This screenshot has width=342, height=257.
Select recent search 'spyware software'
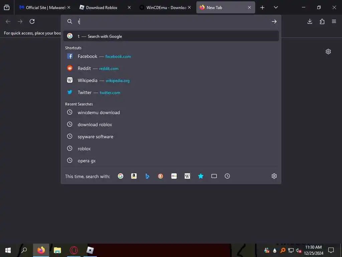click(x=171, y=137)
